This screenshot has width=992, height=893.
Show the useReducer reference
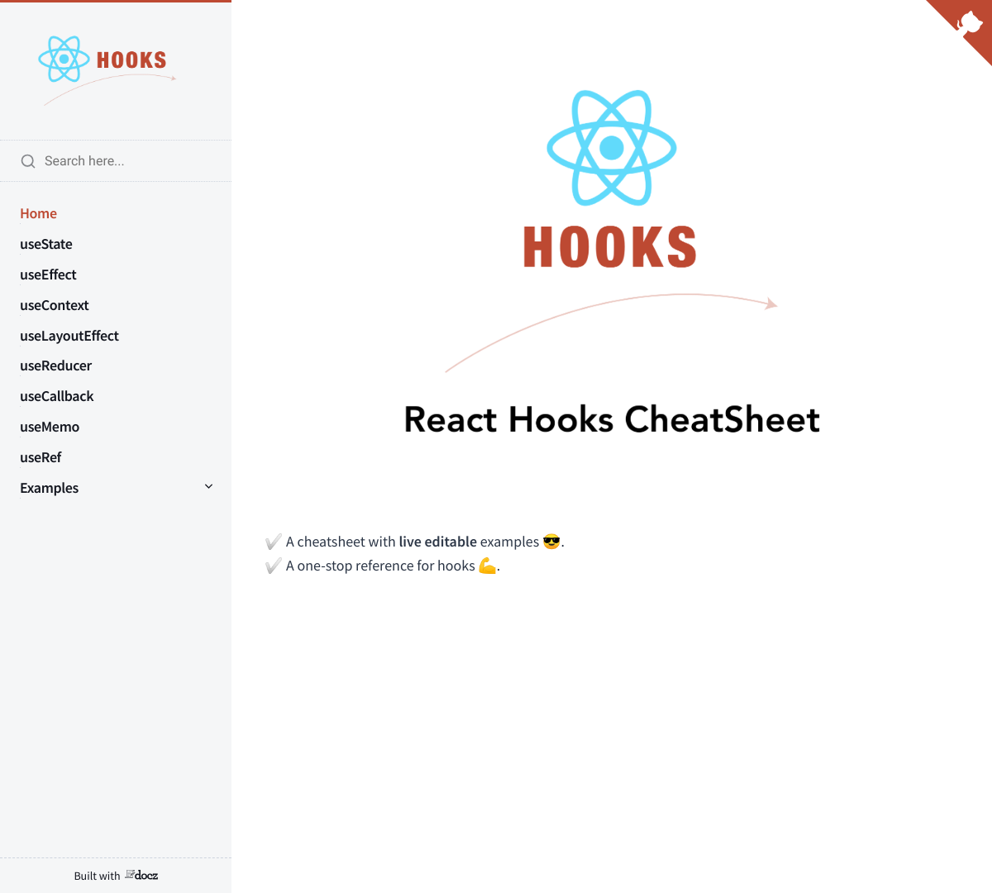56,365
